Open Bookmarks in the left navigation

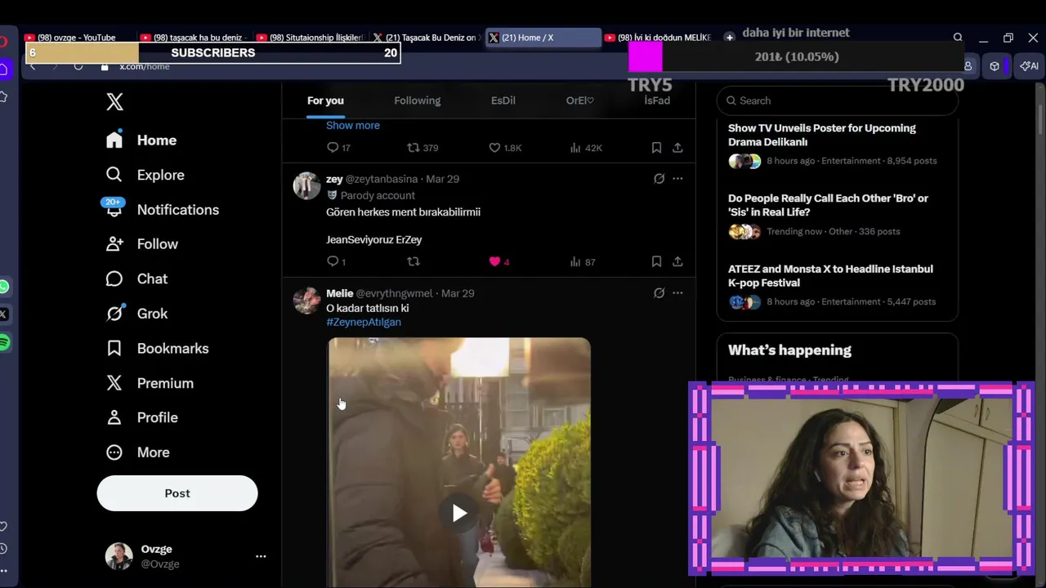157,349
